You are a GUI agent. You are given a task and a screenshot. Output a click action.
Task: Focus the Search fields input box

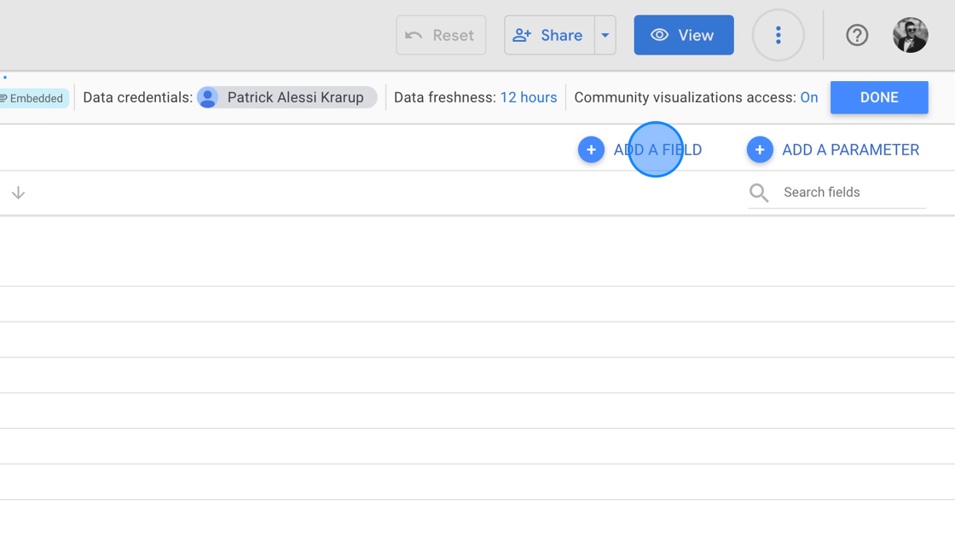coord(851,193)
